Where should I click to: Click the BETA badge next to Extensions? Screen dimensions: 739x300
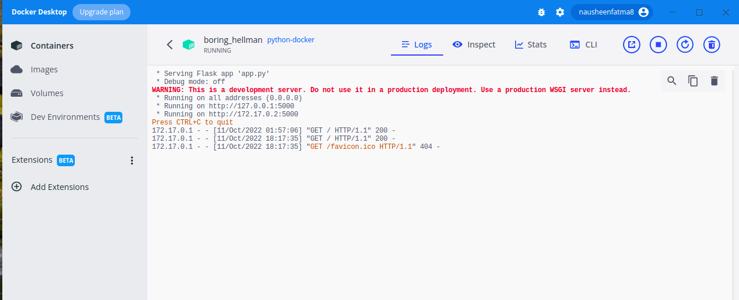pos(66,160)
